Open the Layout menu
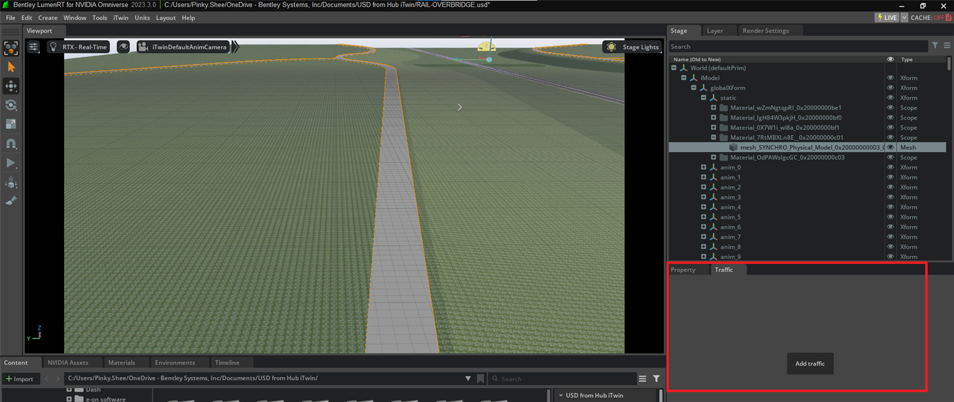Screen dimensions: 954x402 [166, 18]
